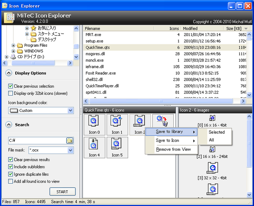The width and height of the screenshot is (254, 206).
Task: Select the MRT.exe row
Action: [165, 35]
